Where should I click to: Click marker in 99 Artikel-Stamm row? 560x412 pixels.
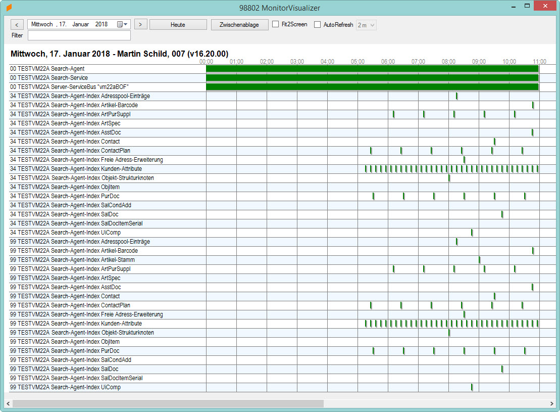[x=480, y=260]
